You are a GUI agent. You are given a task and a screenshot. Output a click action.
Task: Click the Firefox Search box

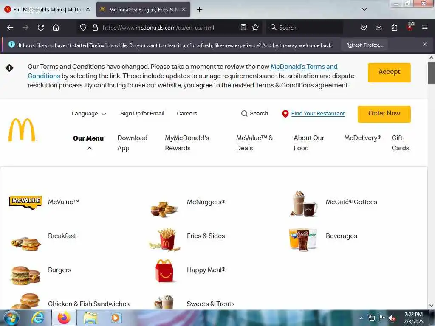coord(305,28)
